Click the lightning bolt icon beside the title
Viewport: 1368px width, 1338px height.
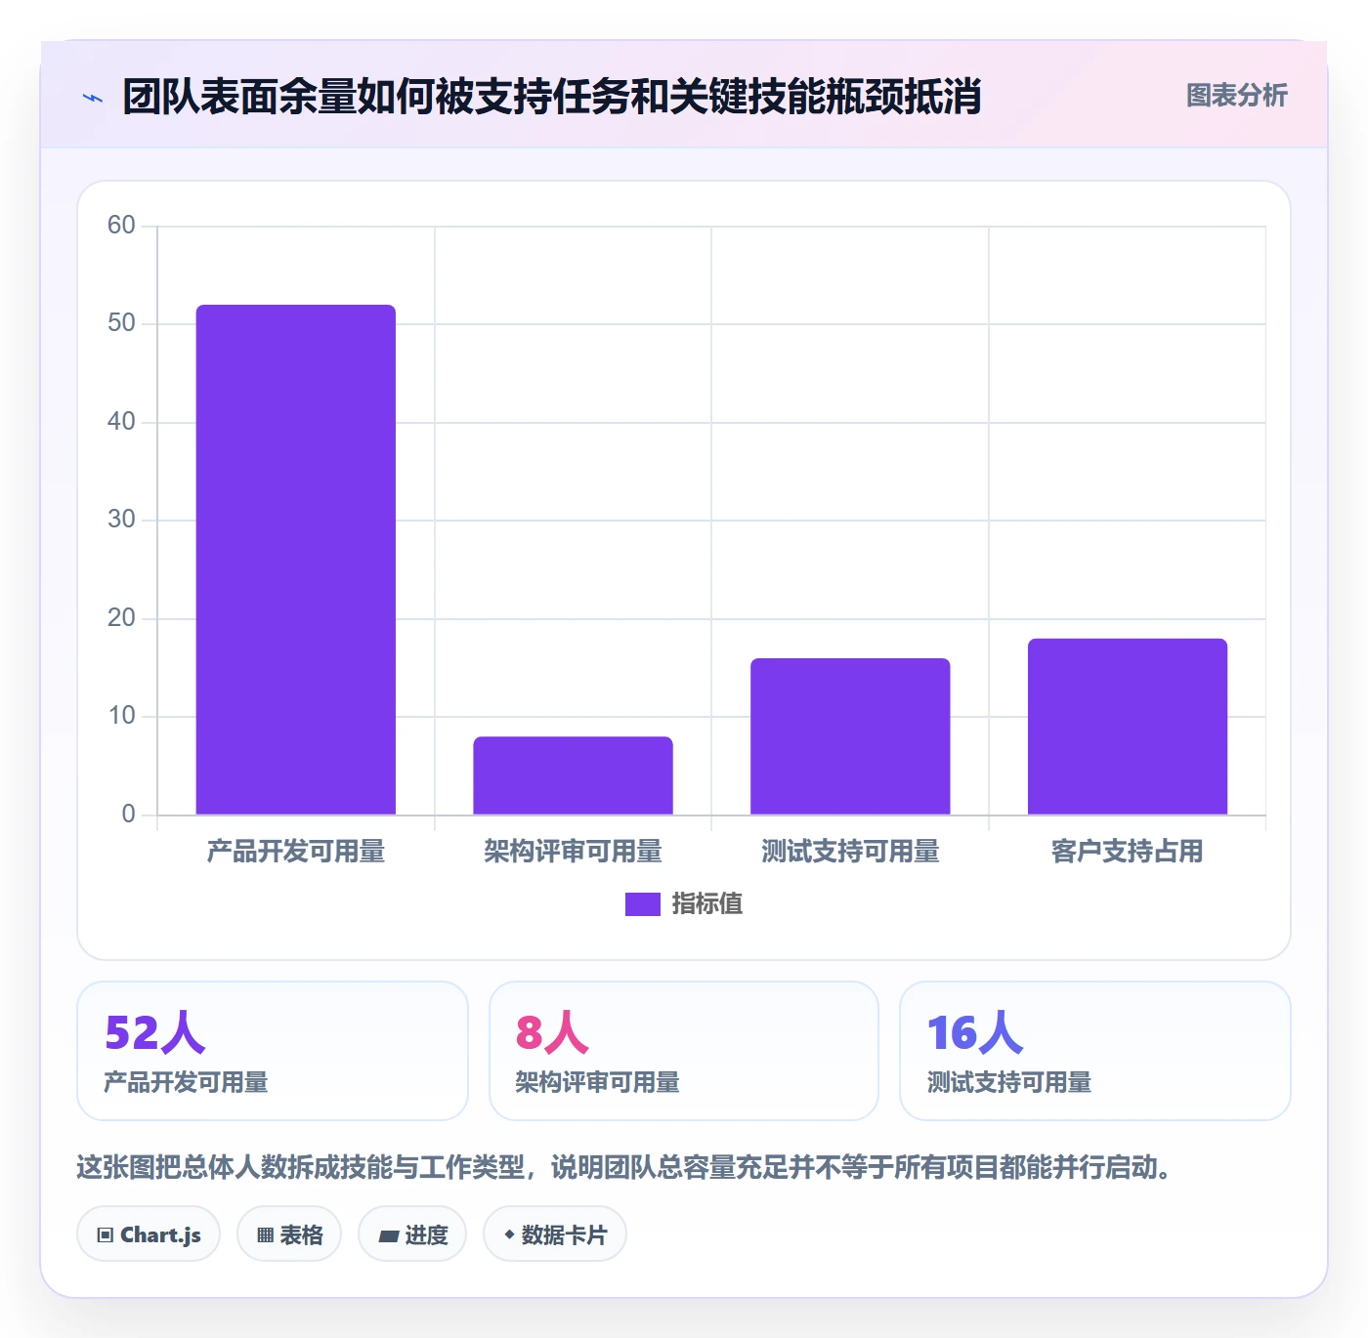coord(93,98)
